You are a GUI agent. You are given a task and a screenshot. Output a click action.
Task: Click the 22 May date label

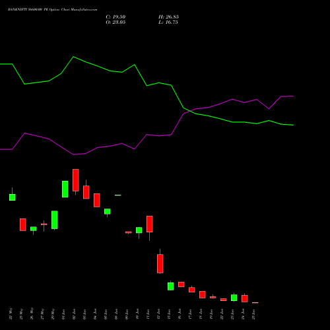coord(11,313)
